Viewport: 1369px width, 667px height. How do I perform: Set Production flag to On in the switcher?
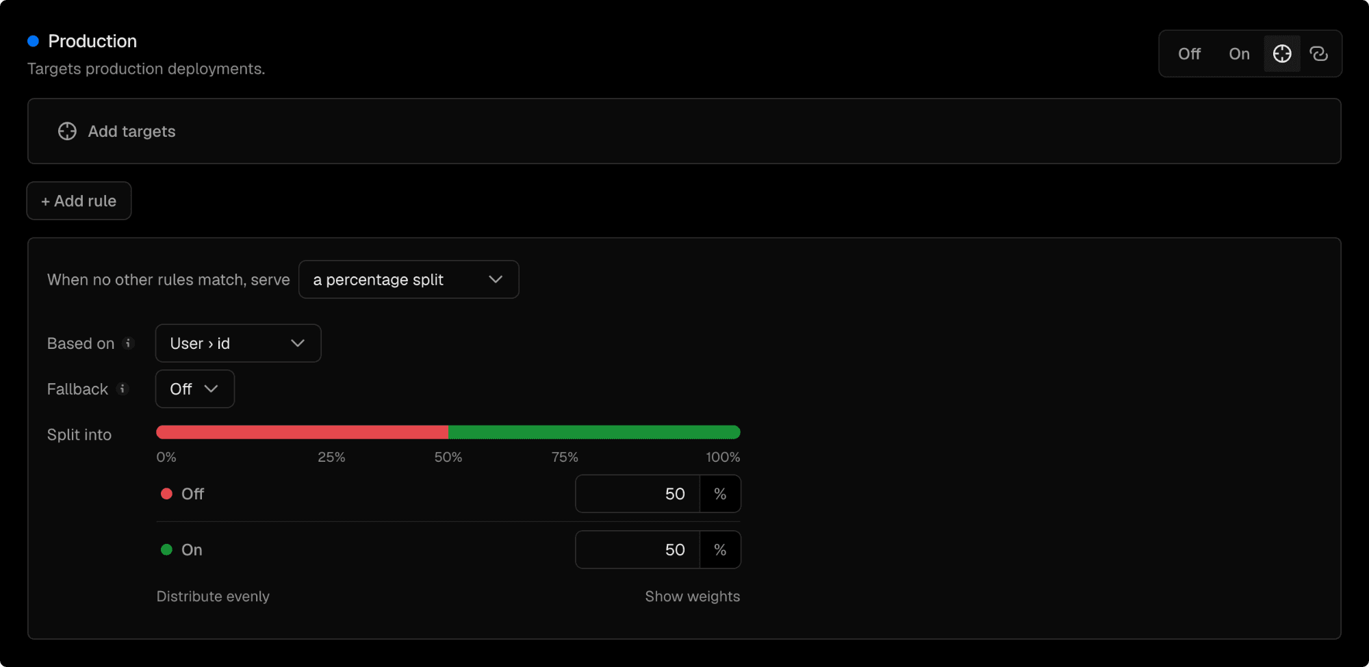pyautogui.click(x=1239, y=53)
